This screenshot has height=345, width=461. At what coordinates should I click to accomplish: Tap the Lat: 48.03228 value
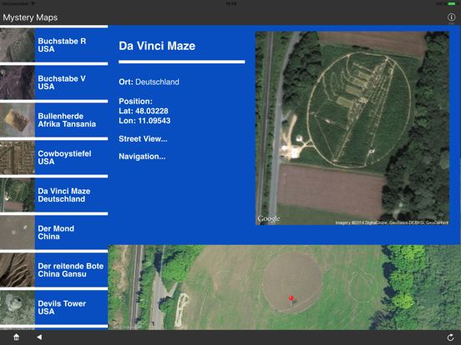144,111
